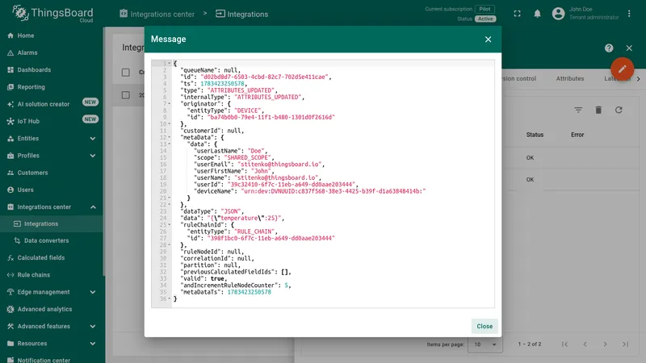
Task: Click the ThingsBoard Cloud logo
Action: (x=52, y=14)
